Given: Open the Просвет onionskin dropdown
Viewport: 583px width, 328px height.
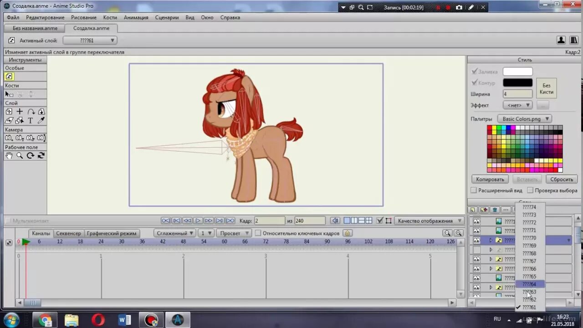Looking at the screenshot, I should click(x=234, y=233).
